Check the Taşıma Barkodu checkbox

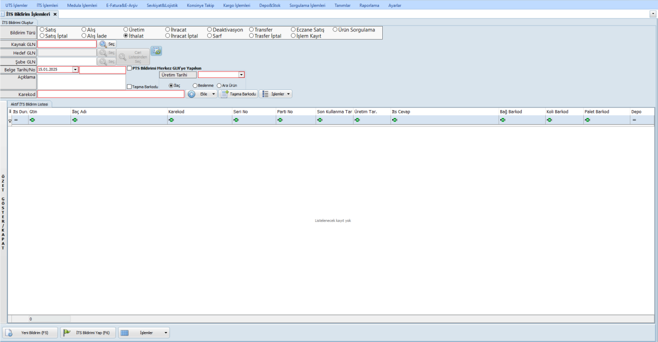coord(130,87)
